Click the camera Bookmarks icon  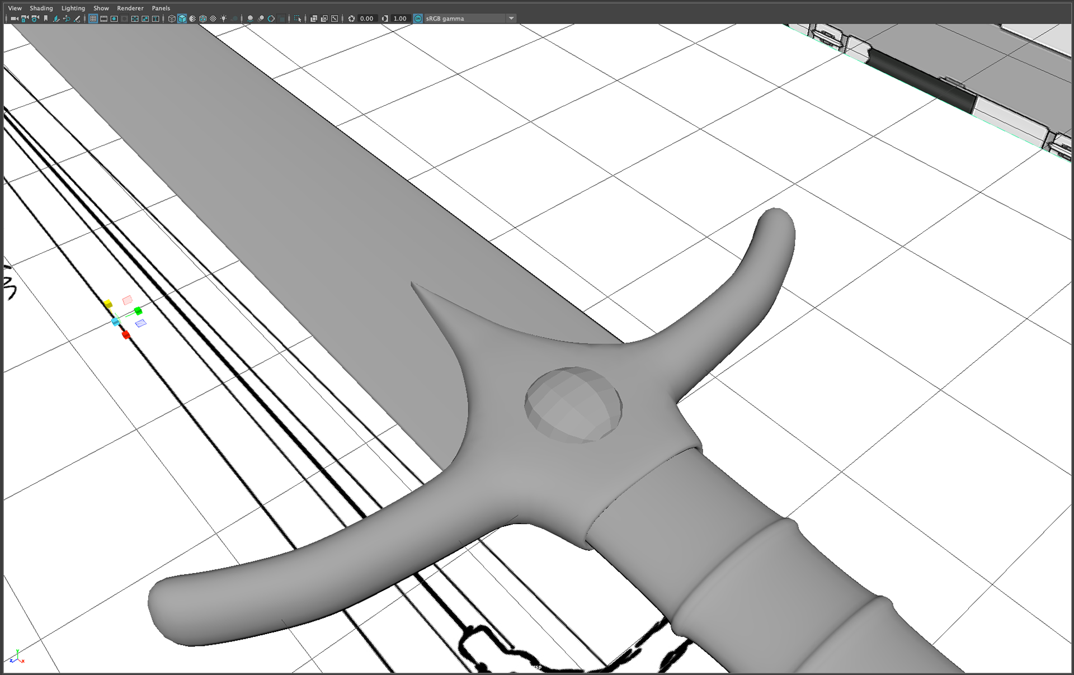46,18
